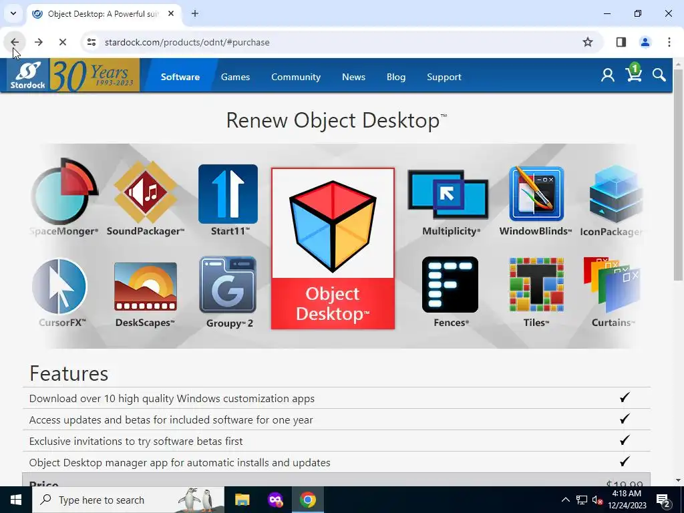The height and width of the screenshot is (513, 684).
Task: Click the Renew Object Desktop heading
Action: click(x=337, y=120)
